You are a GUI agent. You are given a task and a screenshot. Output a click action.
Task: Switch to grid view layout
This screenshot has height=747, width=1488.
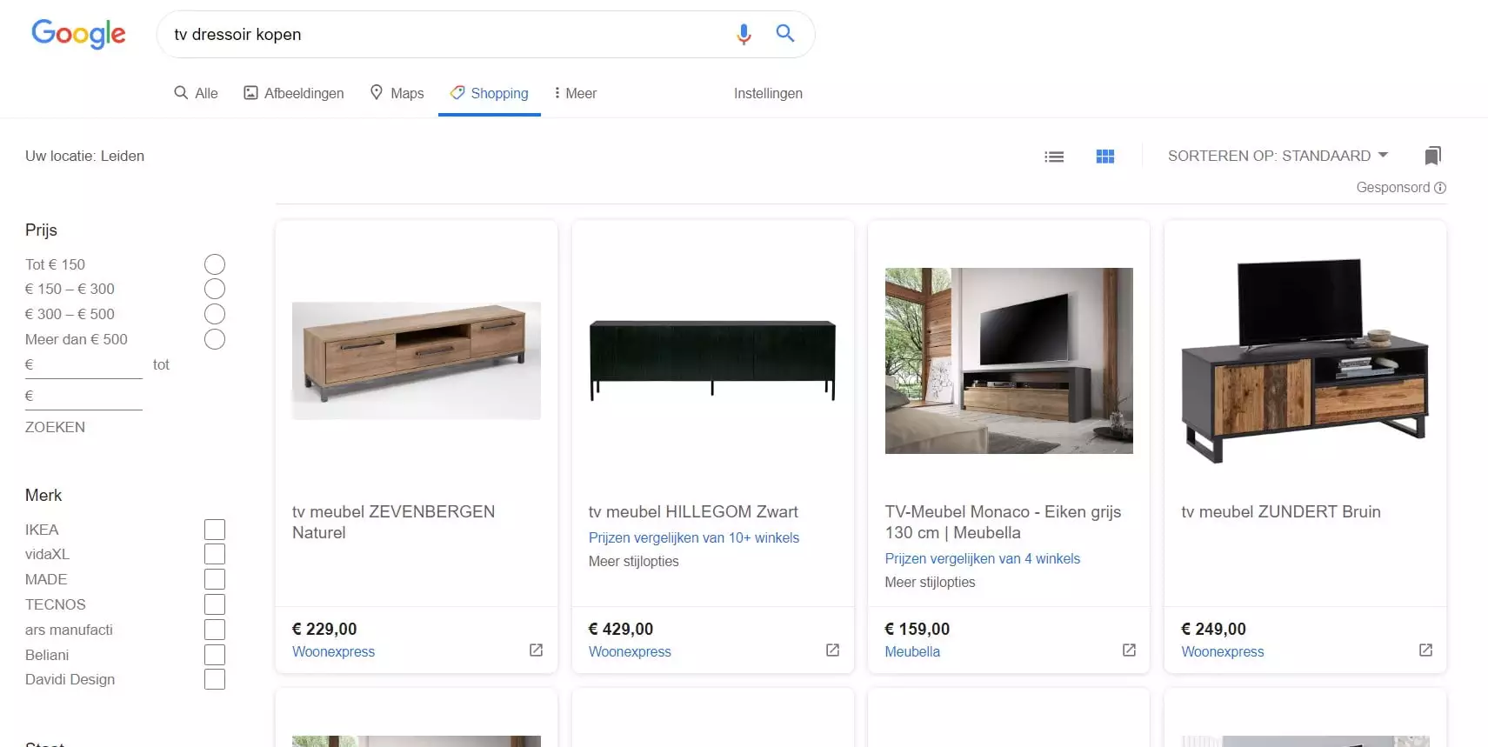click(1105, 157)
